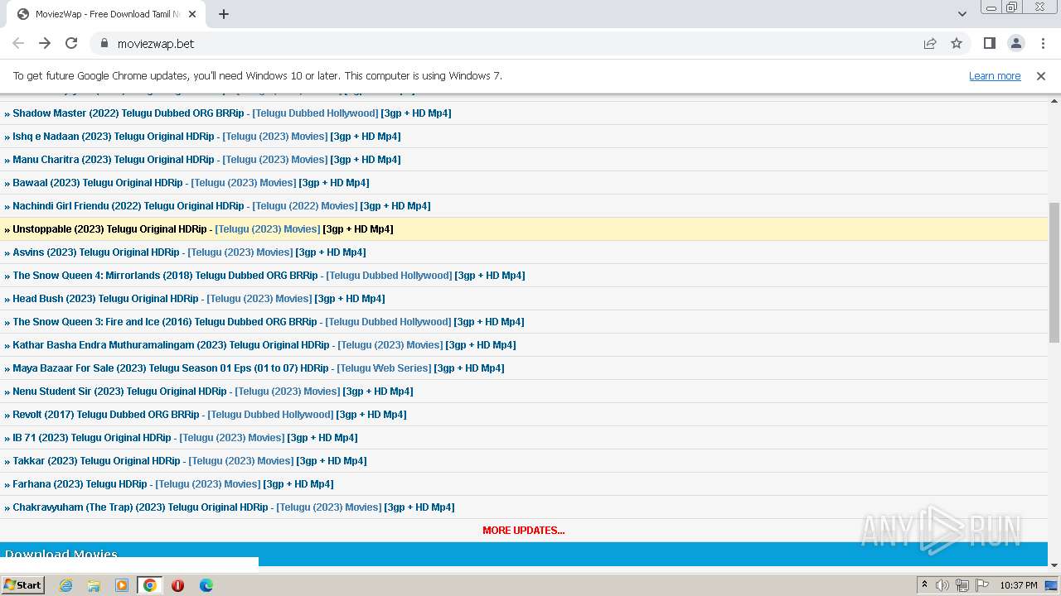Viewport: 1061px width, 596px height.
Task: Open Asvins (2023) Telugu Original HDRip
Action: tap(95, 252)
